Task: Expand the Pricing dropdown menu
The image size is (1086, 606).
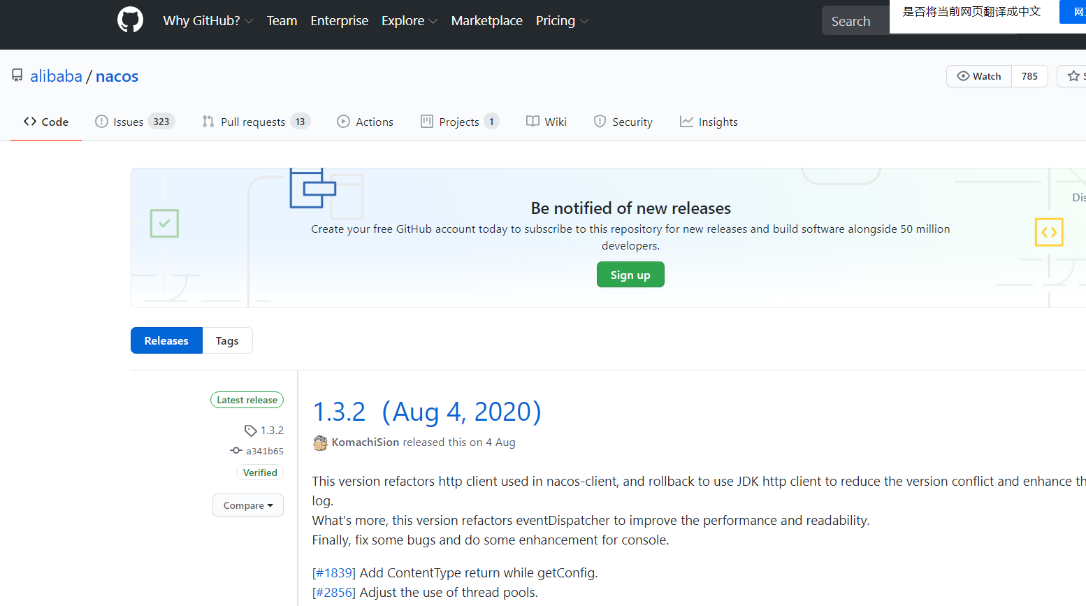Action: (562, 21)
